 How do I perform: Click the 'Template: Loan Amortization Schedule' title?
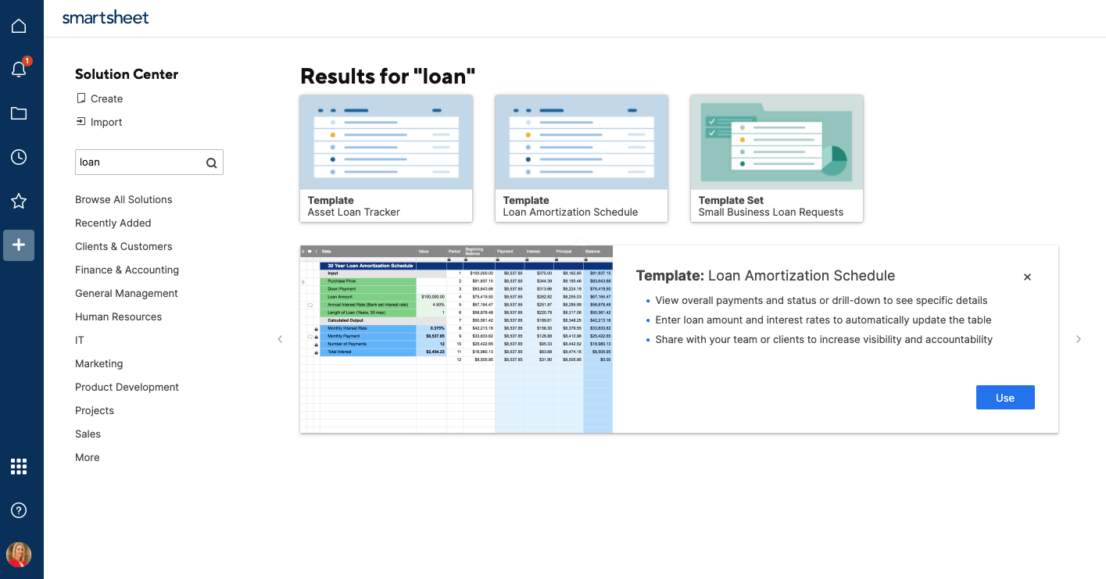coord(766,276)
